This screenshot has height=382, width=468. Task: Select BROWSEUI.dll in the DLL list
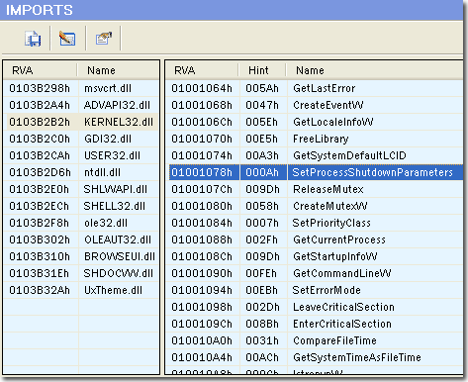(81, 256)
